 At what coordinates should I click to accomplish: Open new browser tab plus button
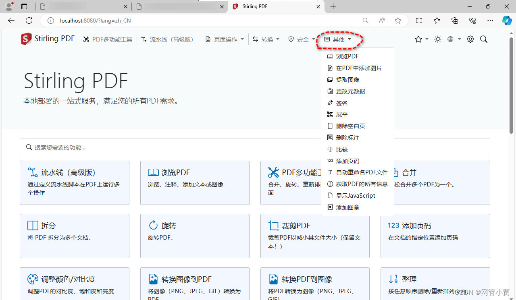click(333, 6)
